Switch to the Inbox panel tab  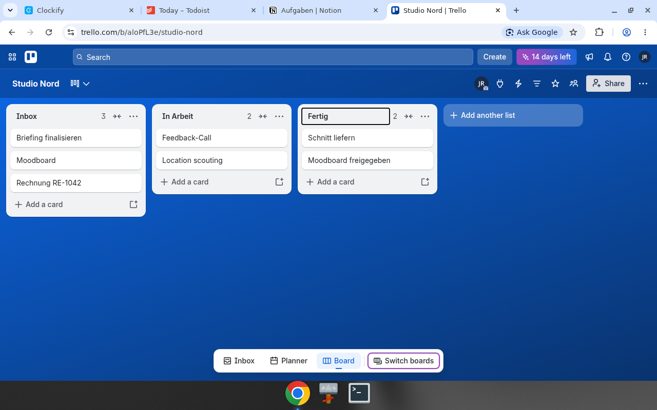point(239,361)
